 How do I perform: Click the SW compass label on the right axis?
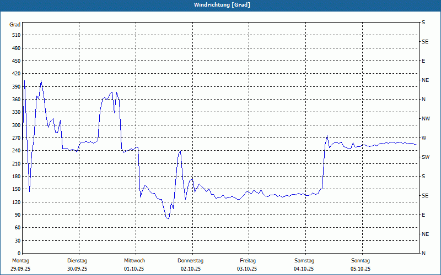pyautogui.click(x=425, y=157)
